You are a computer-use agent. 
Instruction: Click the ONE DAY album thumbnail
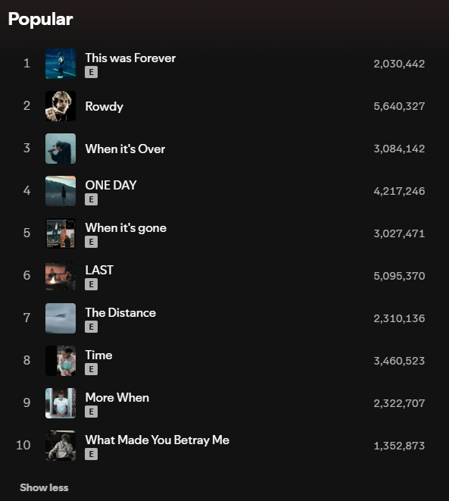click(x=61, y=191)
